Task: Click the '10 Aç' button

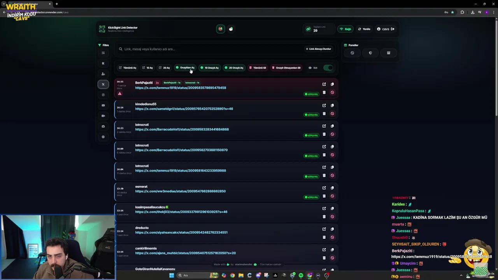Action: [147, 68]
